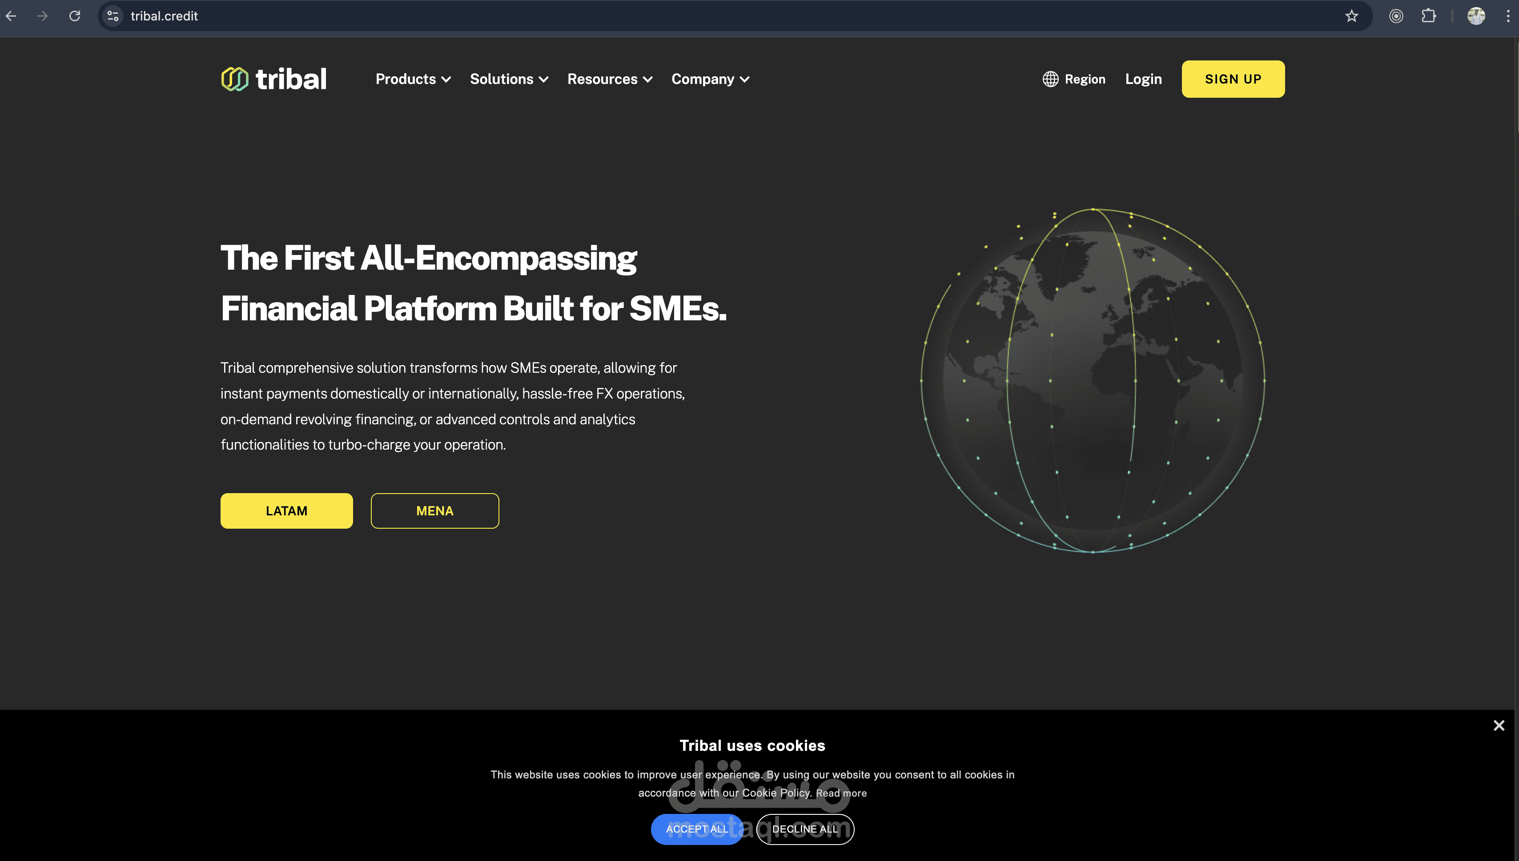Click the 'Tribal uses cookies' heading
This screenshot has height=861, width=1519.
(x=751, y=745)
